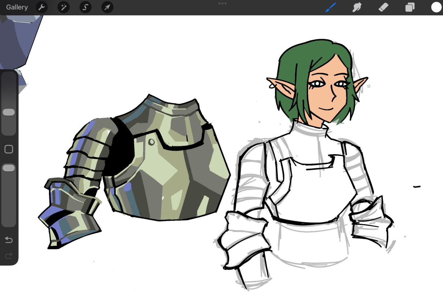Open the Actions wrench menu

[x=42, y=7]
